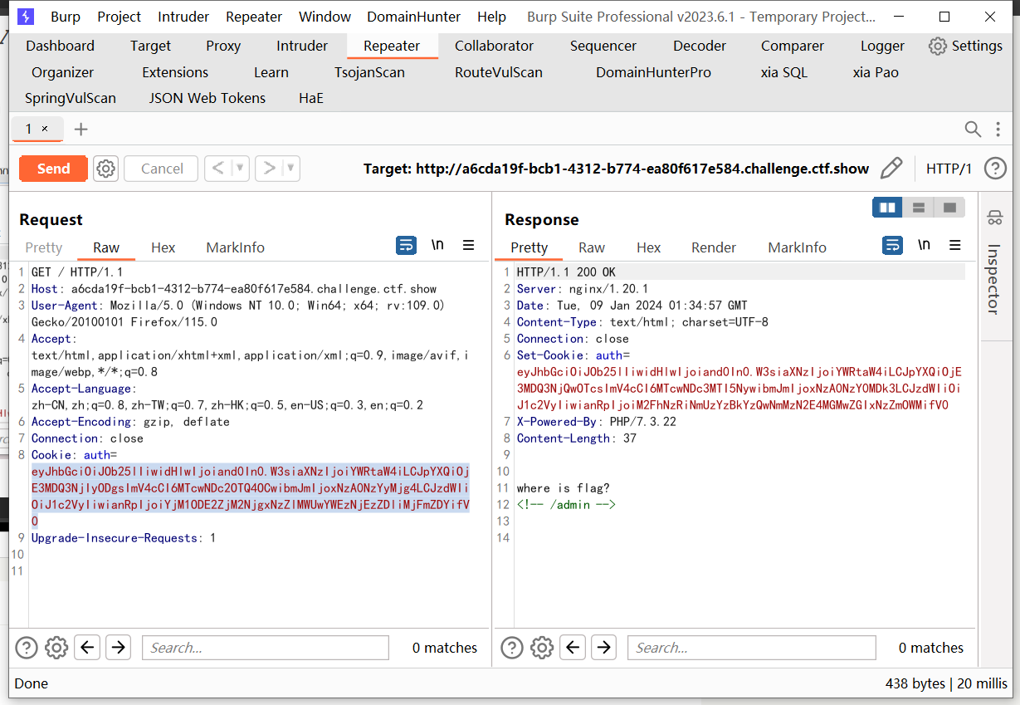
Task: Switch to the Intruder tool tab
Action: [x=302, y=46]
